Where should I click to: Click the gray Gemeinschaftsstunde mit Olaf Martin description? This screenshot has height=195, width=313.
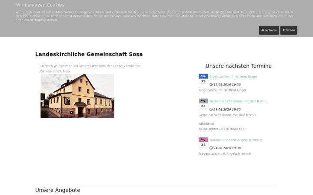(x=227, y=115)
